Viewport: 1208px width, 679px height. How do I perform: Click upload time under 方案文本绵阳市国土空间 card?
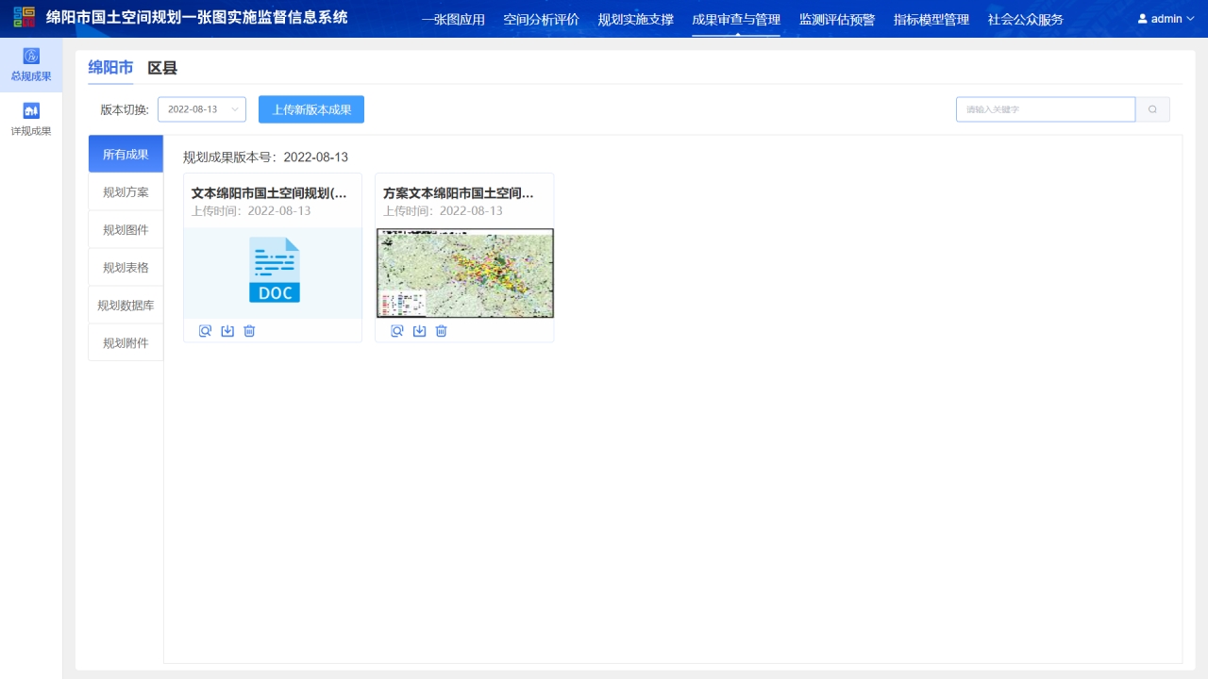(443, 210)
